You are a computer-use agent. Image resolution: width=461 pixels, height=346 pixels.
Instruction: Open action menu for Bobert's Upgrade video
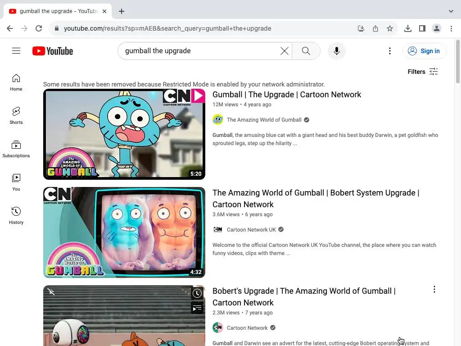[434, 290]
